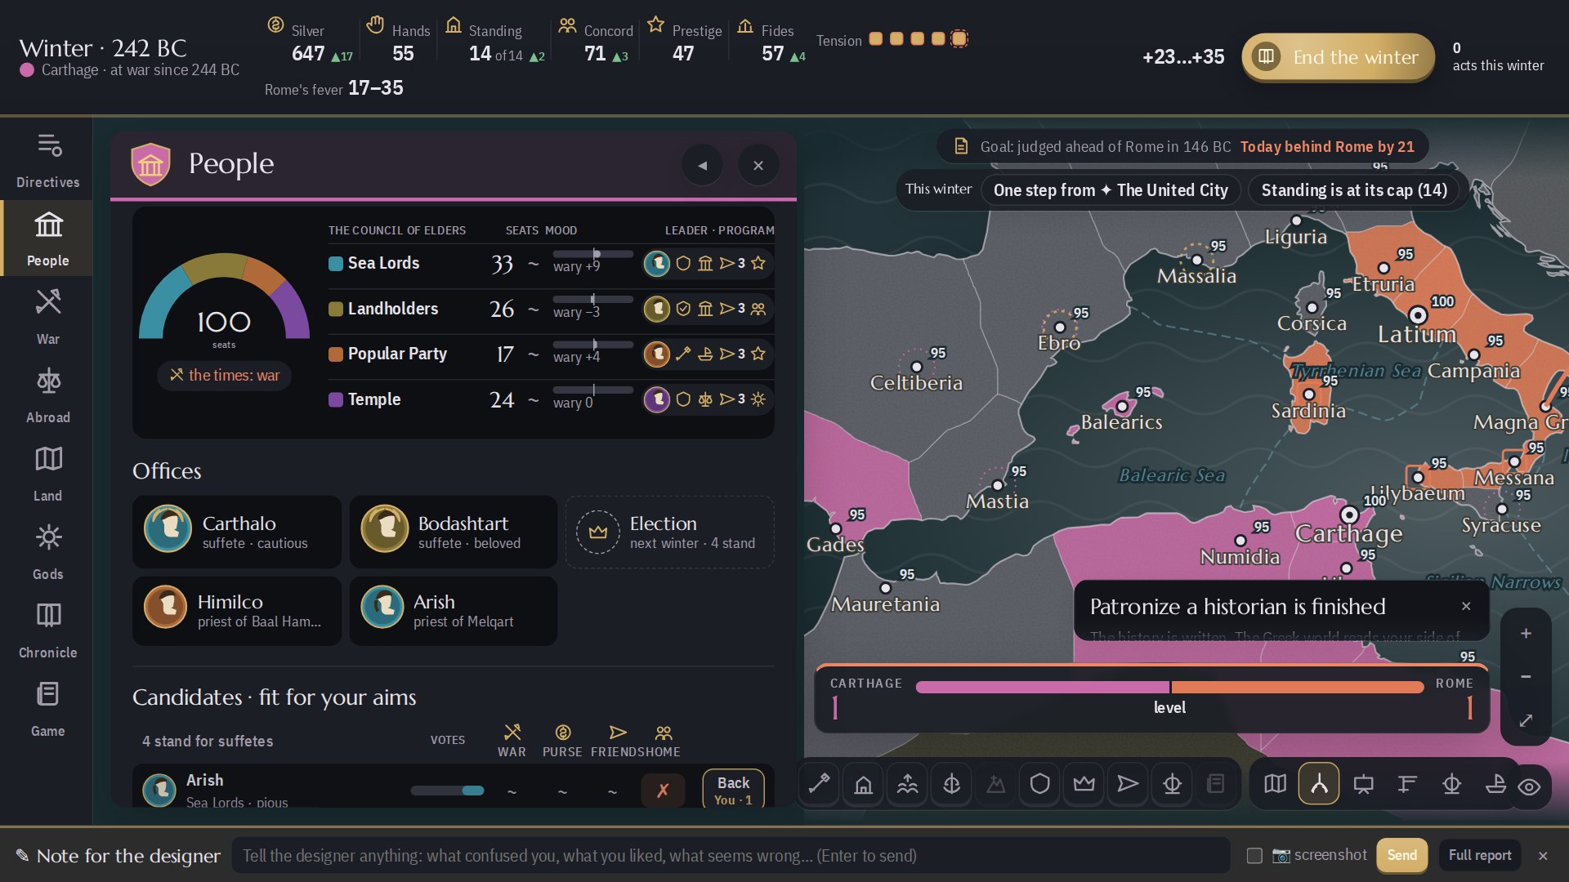Image resolution: width=1569 pixels, height=882 pixels.
Task: Select the highlighted forked-path map mode icon
Action: pos(1319,784)
